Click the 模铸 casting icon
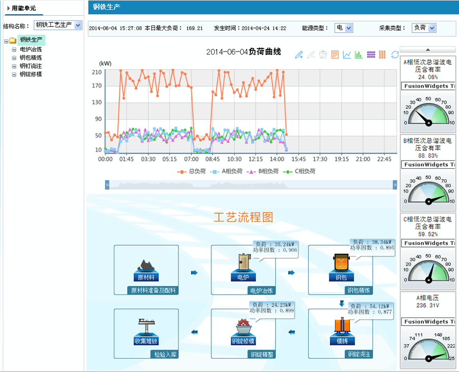Image resolution: width=459 pixels, height=372 pixels. pos(342,326)
